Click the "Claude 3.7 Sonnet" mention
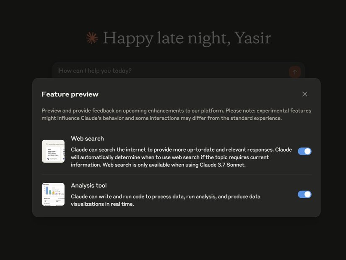Screen dimensions: 346x260 click(x=222, y=165)
